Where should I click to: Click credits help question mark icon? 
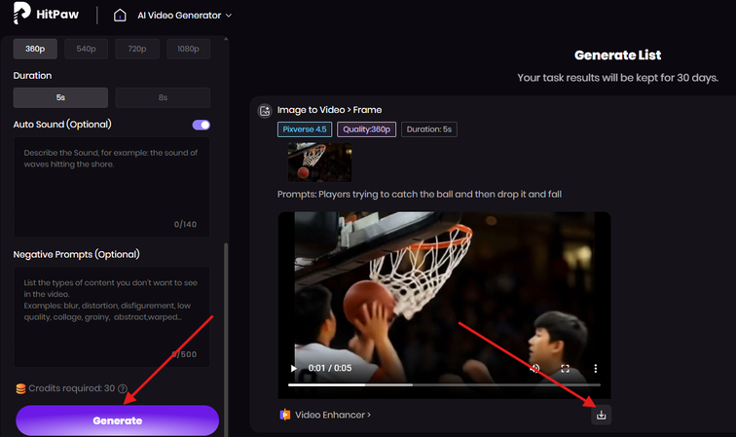pyautogui.click(x=123, y=389)
